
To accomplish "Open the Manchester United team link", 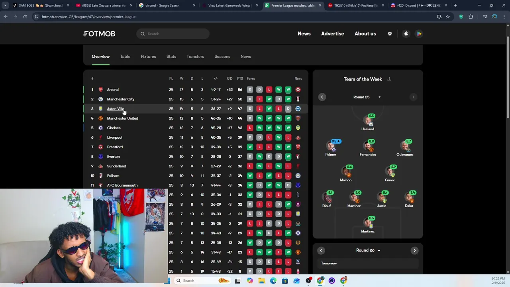I will 122,118.
